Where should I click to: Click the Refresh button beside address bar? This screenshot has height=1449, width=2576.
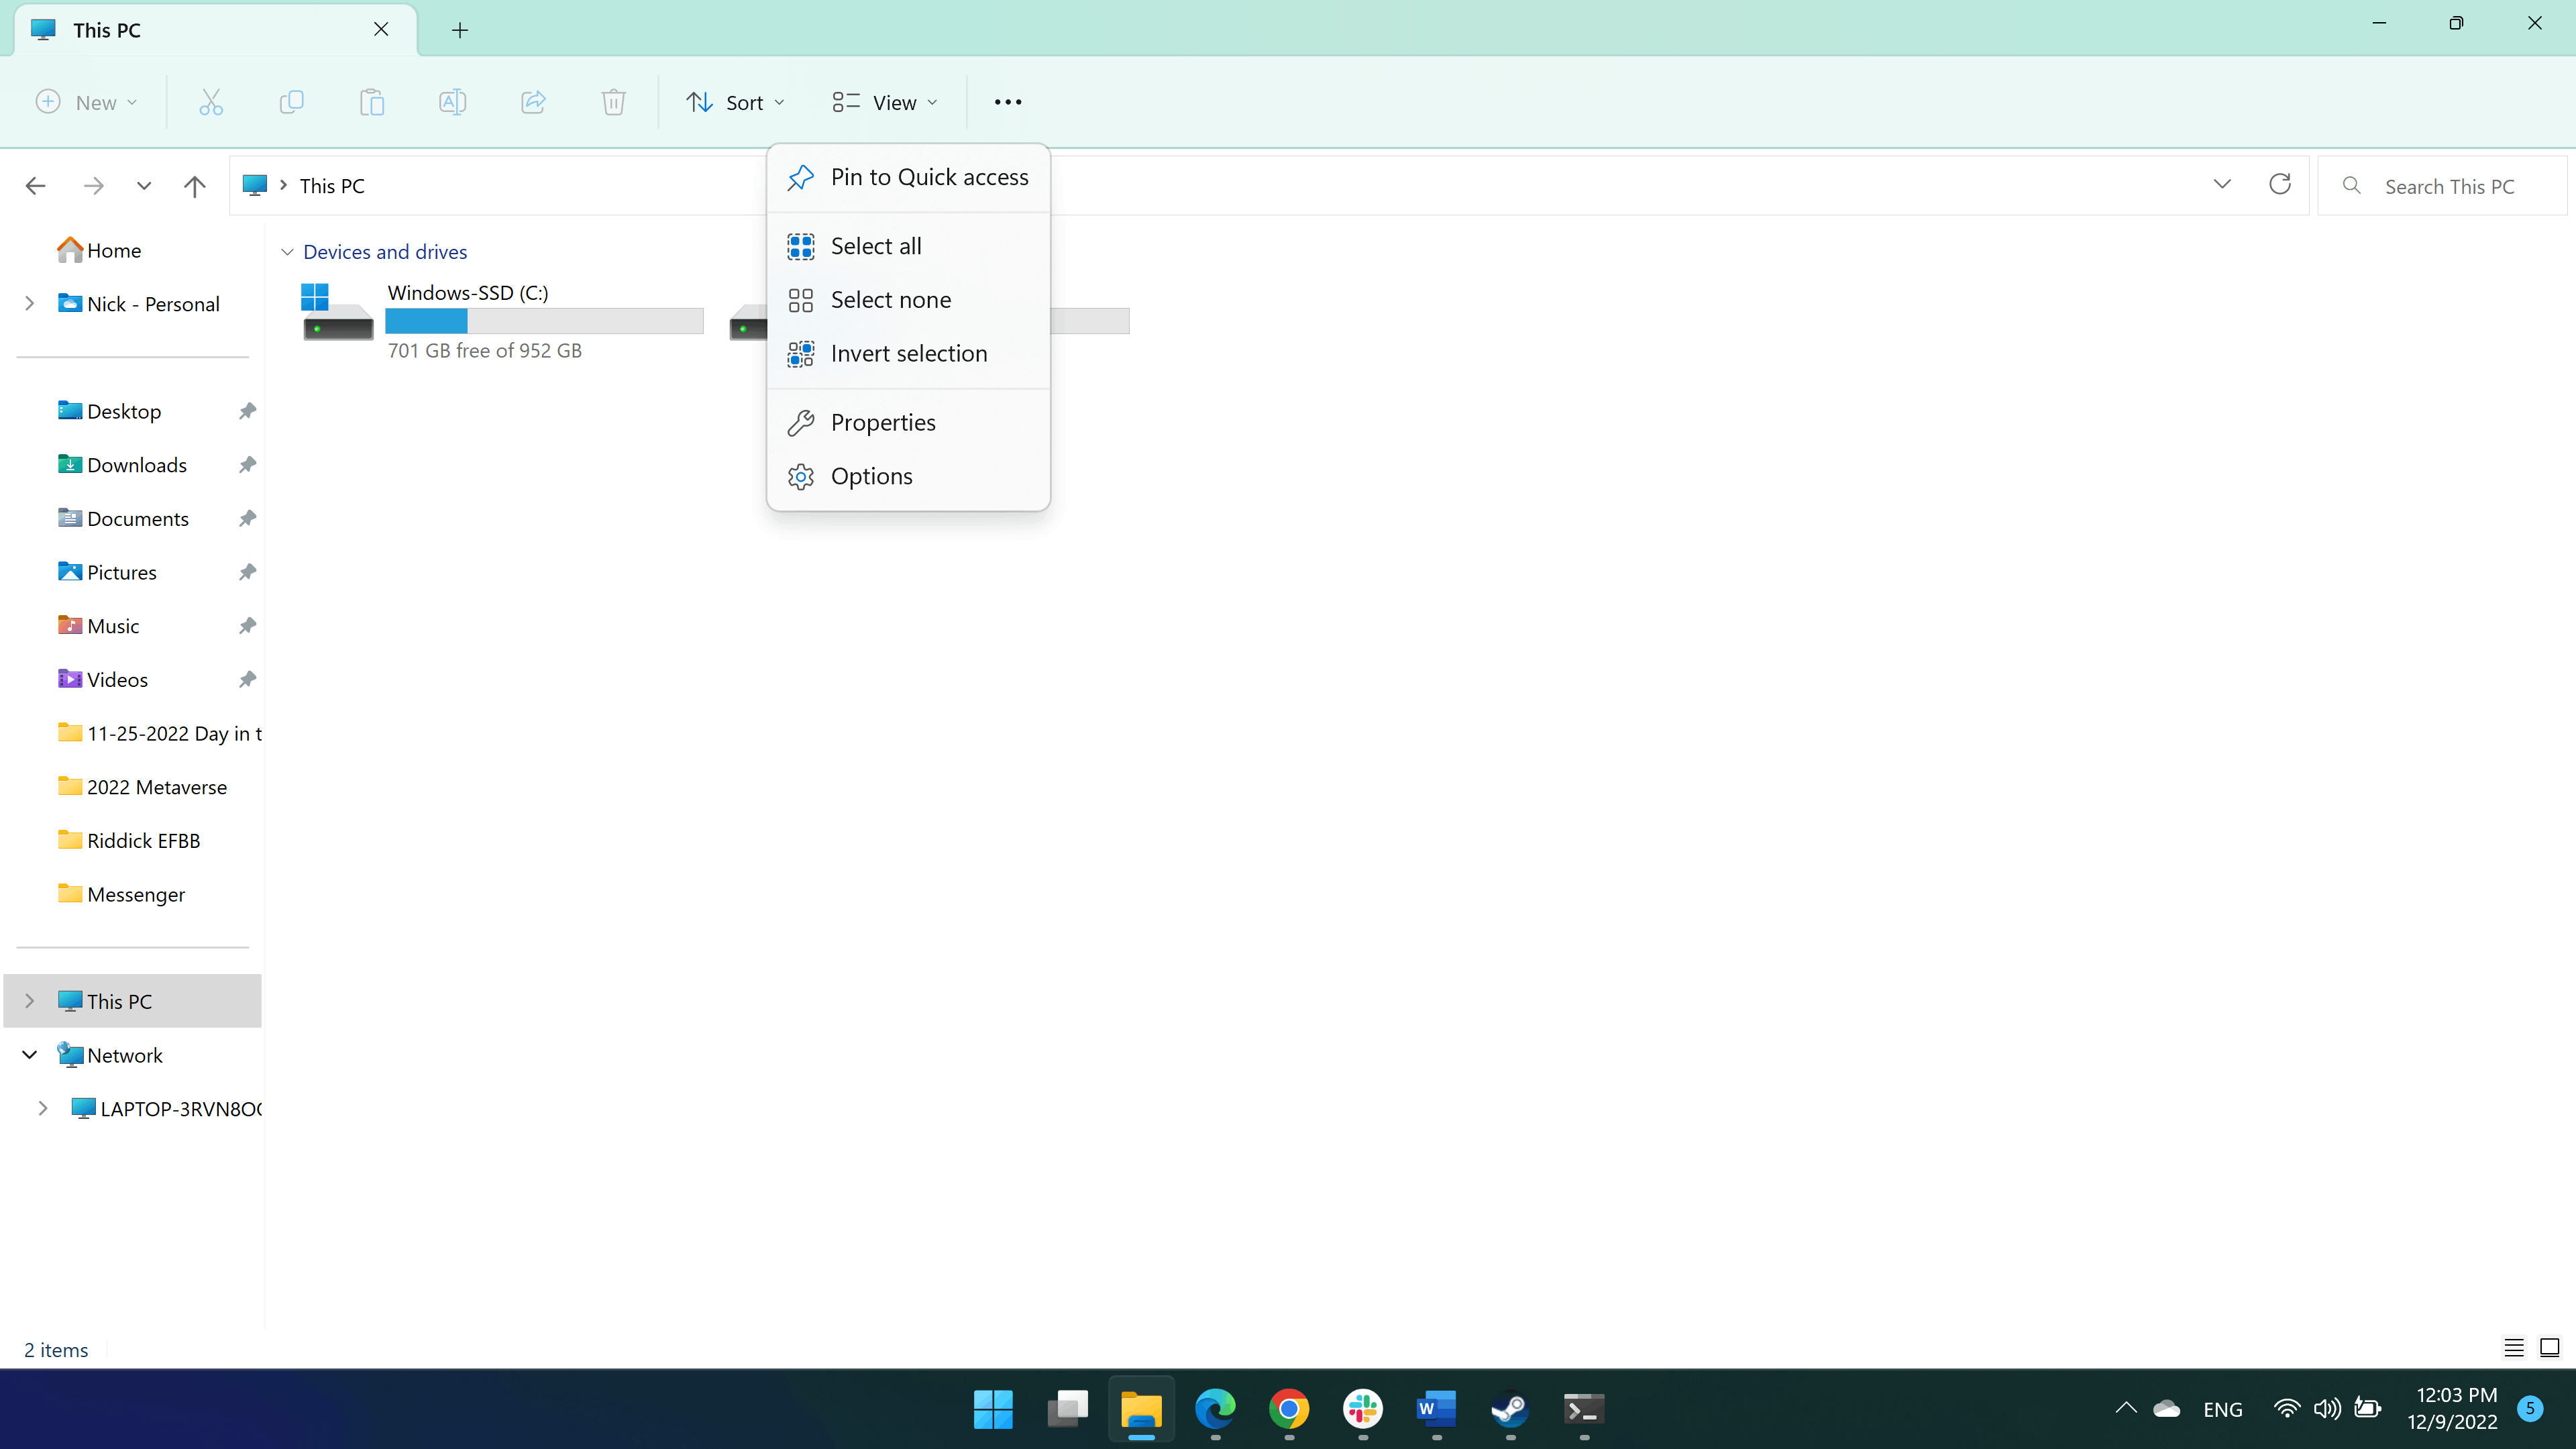pyautogui.click(x=2279, y=185)
